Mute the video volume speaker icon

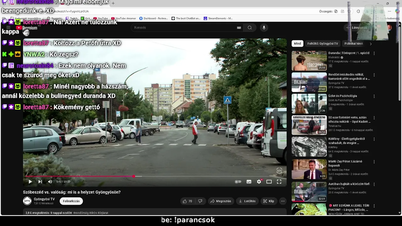point(50,181)
